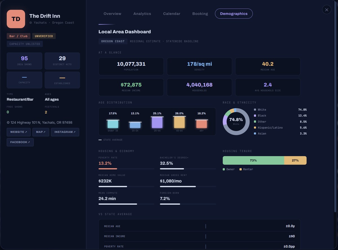Click the $72,875 median income card
The height and width of the screenshot is (250, 338).
click(131, 87)
